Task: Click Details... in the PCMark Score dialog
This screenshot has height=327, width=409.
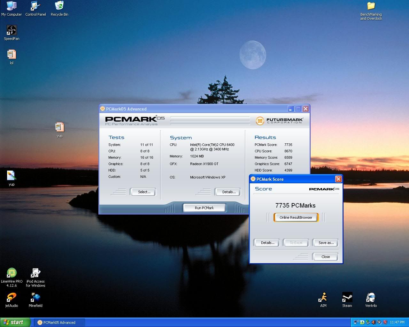Action: (266, 243)
